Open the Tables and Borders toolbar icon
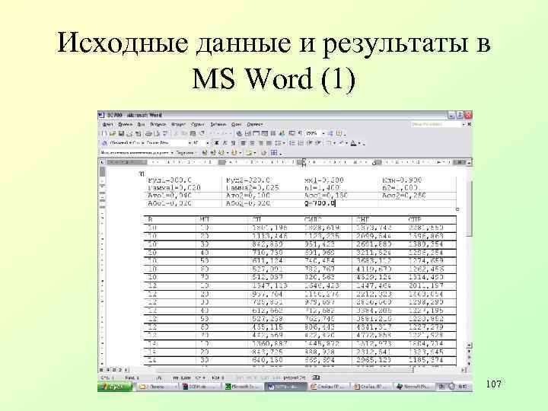The image size is (548, 411). tap(247, 133)
